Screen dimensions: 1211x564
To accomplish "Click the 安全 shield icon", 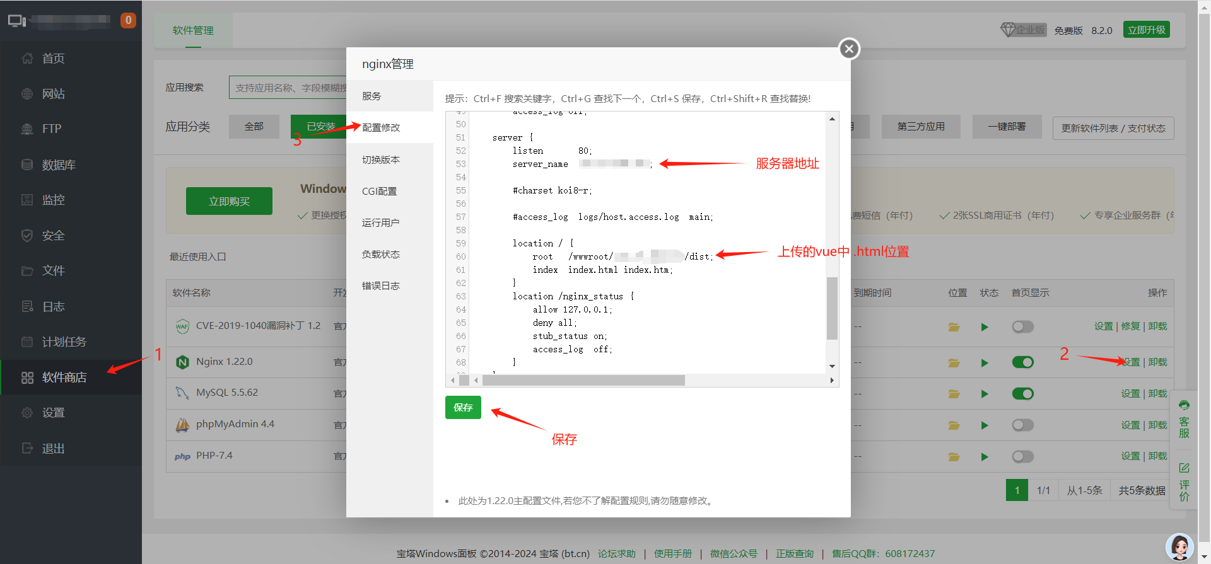I will [x=27, y=235].
